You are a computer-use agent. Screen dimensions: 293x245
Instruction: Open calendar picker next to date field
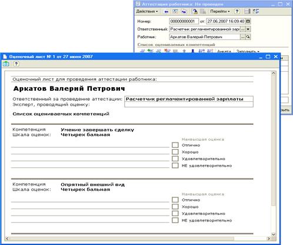point(248,21)
